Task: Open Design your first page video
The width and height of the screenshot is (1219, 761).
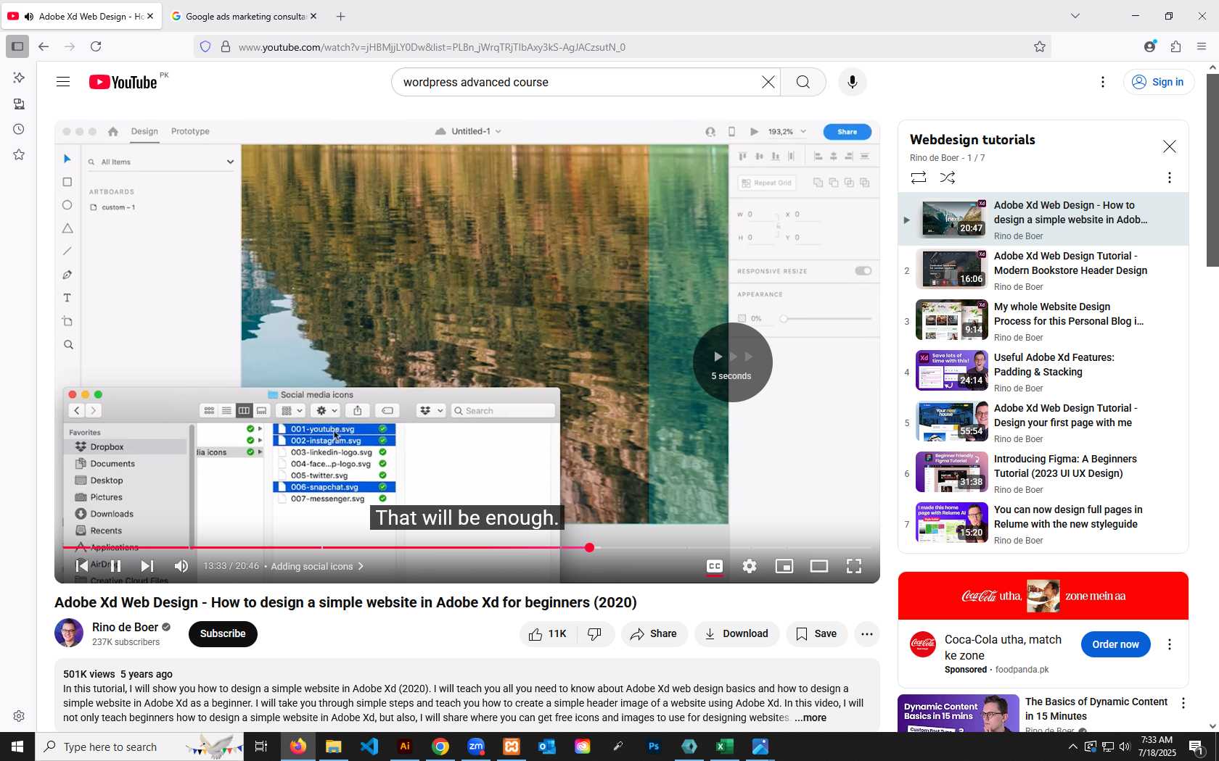Action: click(1043, 423)
